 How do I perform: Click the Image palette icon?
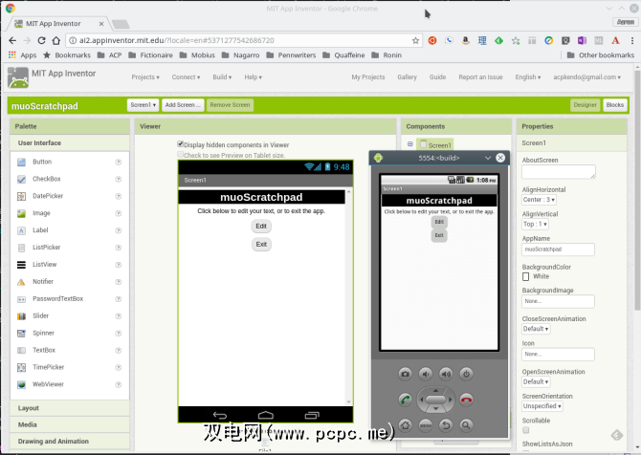pos(21,213)
